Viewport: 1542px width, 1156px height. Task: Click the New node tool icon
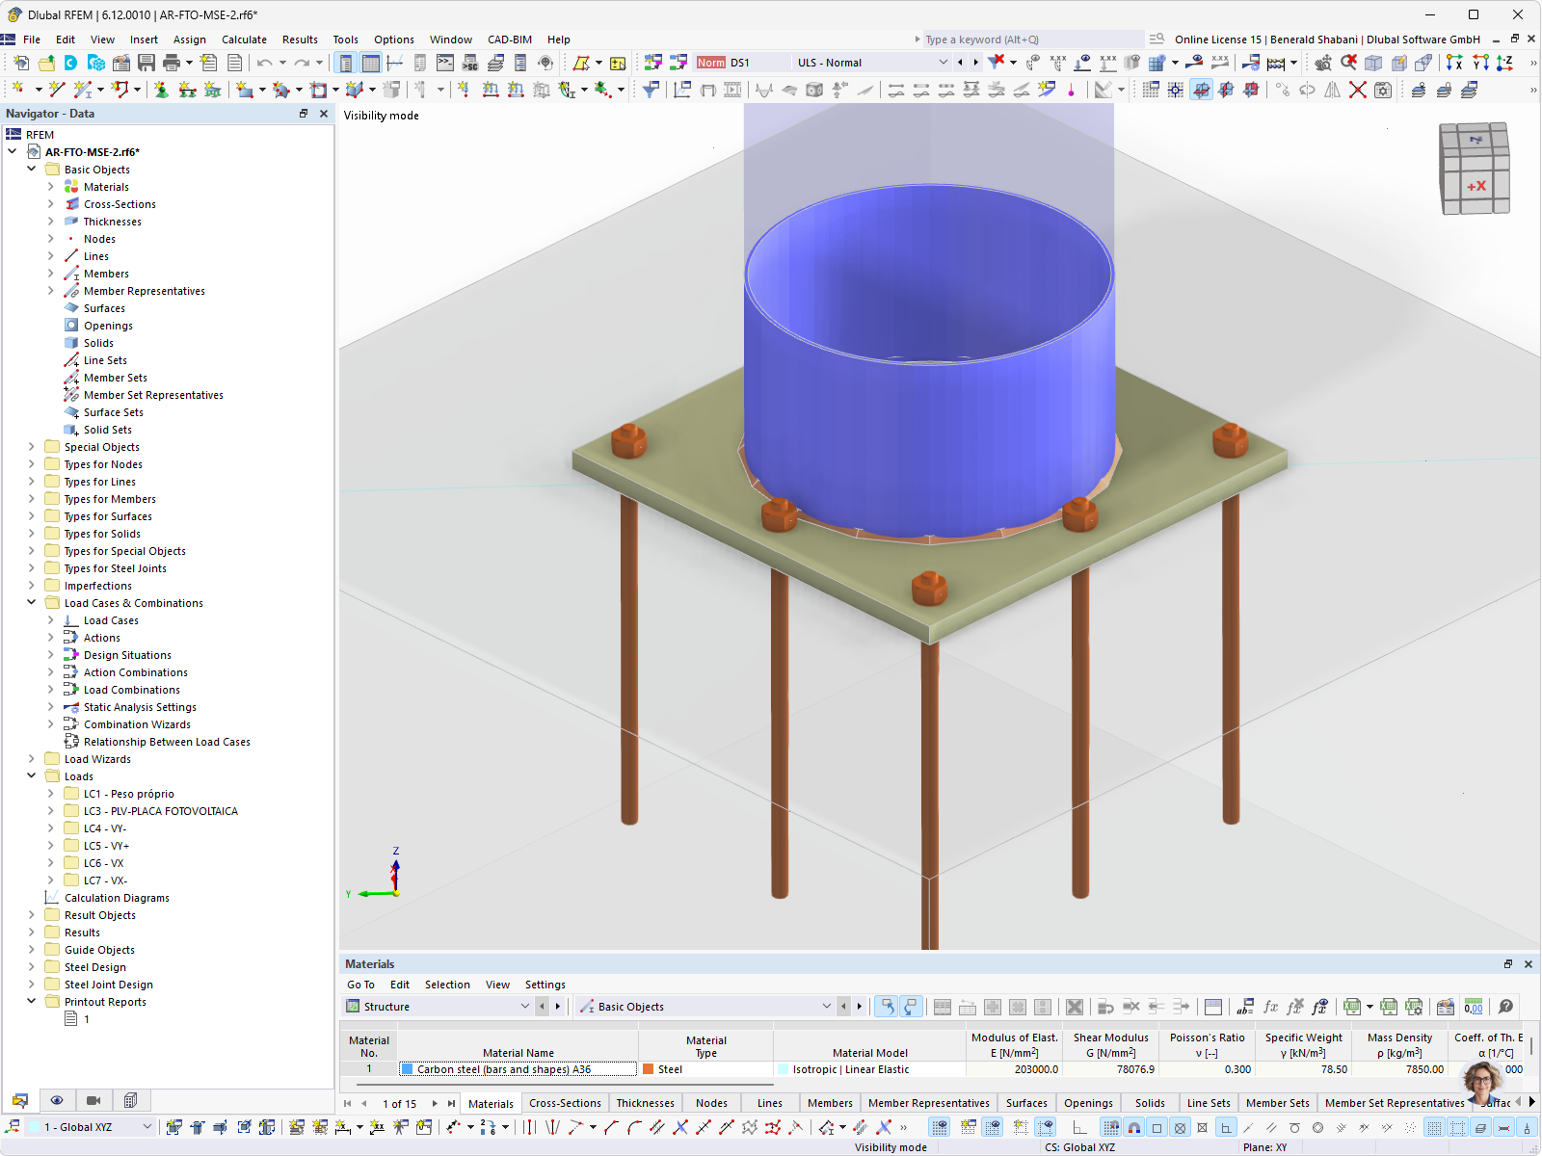[17, 90]
